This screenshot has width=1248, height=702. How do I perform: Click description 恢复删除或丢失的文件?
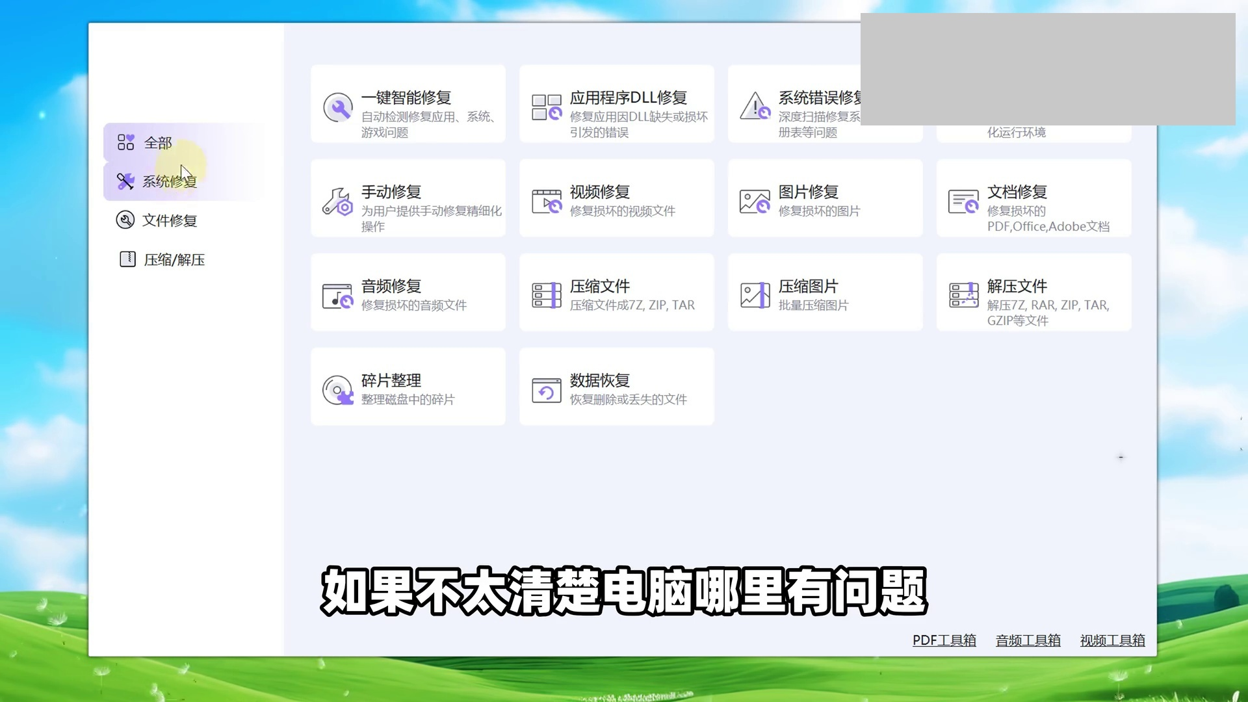[x=629, y=399]
